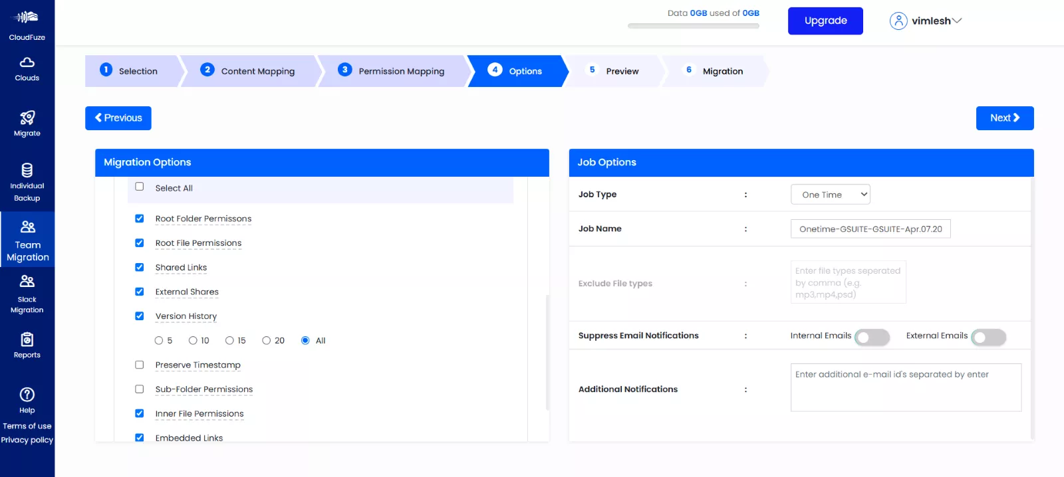Uncheck the Shared Links checkbox

[140, 267]
